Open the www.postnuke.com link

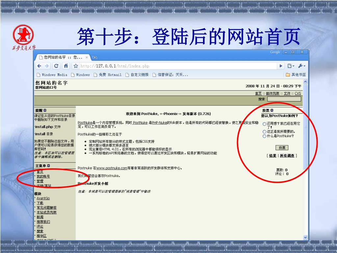(112, 168)
